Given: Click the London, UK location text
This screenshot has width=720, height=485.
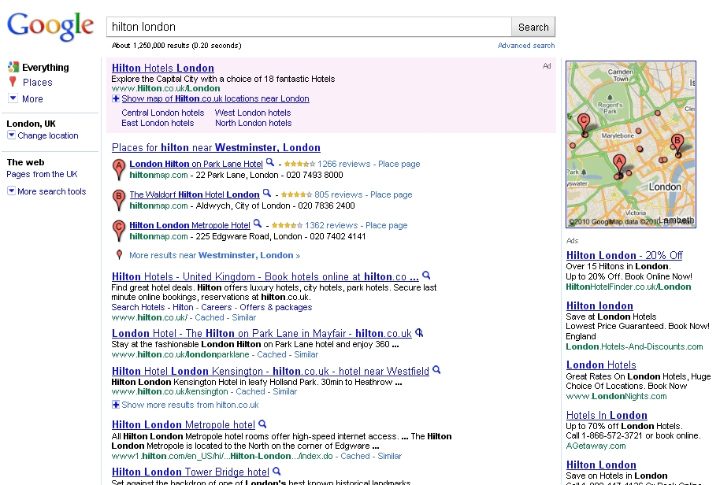Looking at the screenshot, I should pos(31,124).
